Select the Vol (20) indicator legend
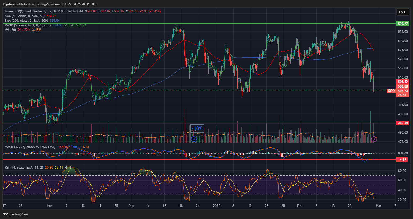The width and height of the screenshot is (413, 219). (11, 30)
